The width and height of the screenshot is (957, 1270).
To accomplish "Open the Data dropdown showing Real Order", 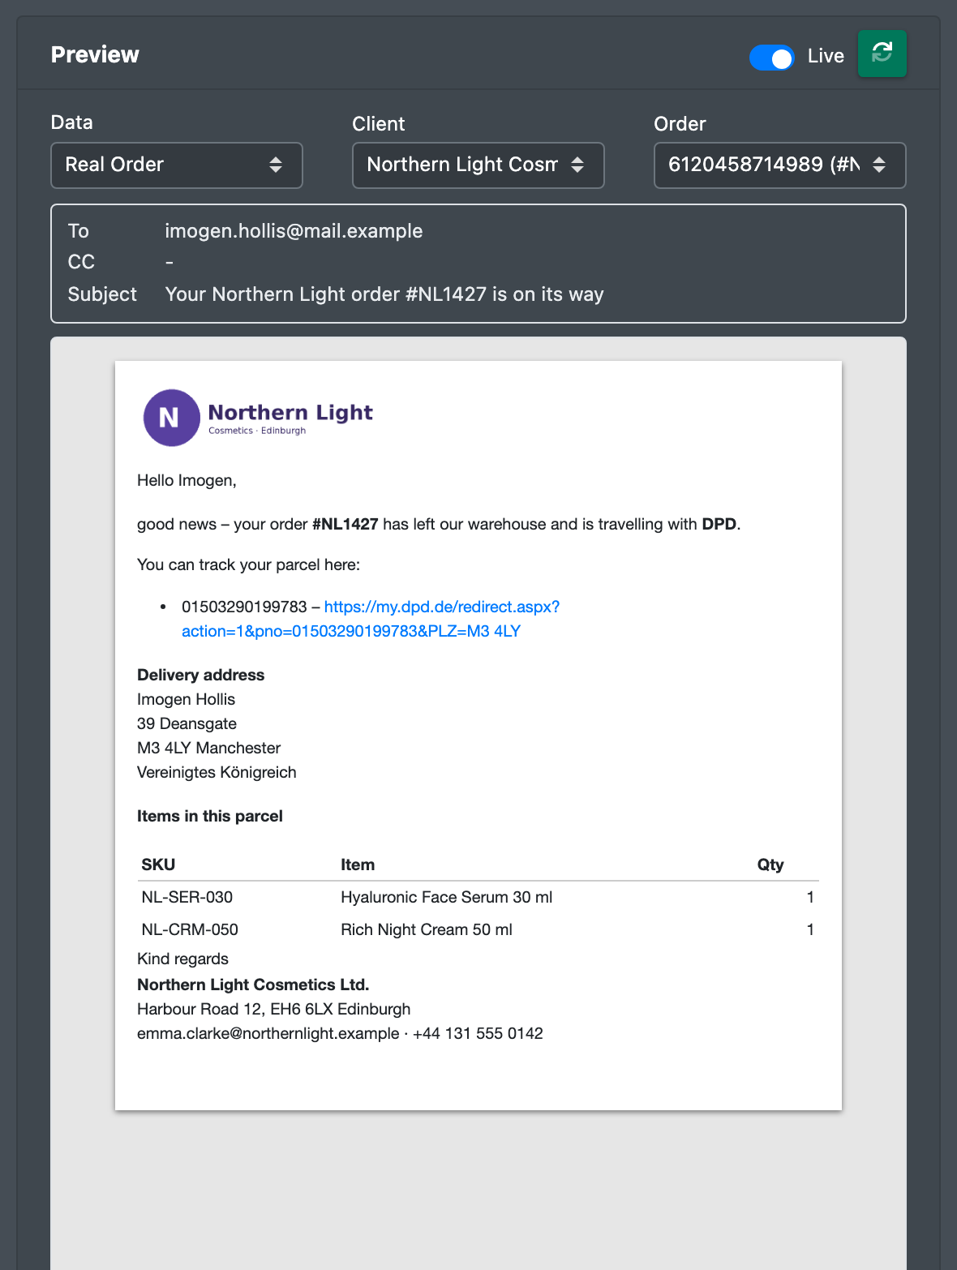I will point(177,165).
